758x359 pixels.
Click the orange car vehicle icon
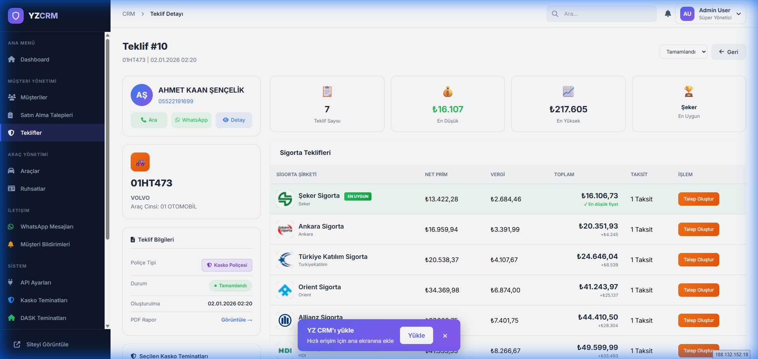[x=140, y=162]
